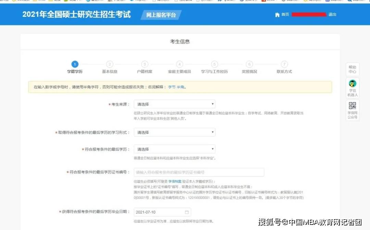Select step 7 circle 联系方式
This screenshot has width=370, height=230.
pos(284,64)
